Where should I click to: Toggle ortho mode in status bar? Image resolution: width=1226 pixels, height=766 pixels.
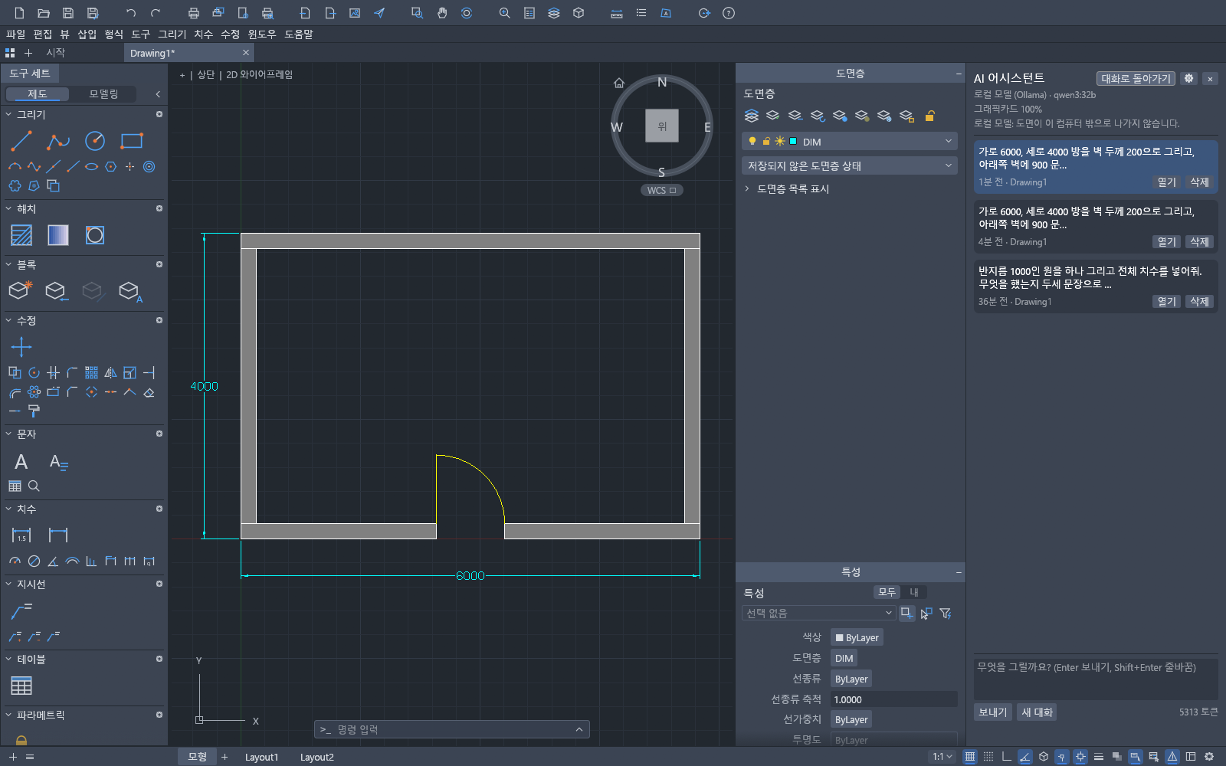pos(1007,757)
